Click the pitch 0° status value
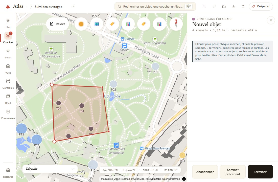The height and width of the screenshot is (182, 278). coord(171,170)
